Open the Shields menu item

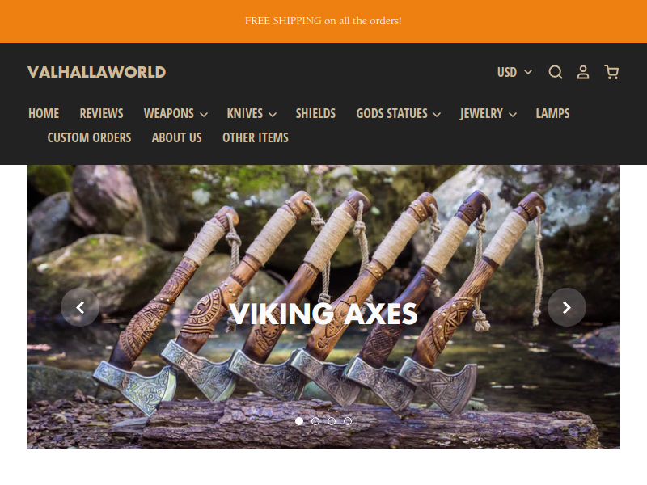[x=315, y=113]
